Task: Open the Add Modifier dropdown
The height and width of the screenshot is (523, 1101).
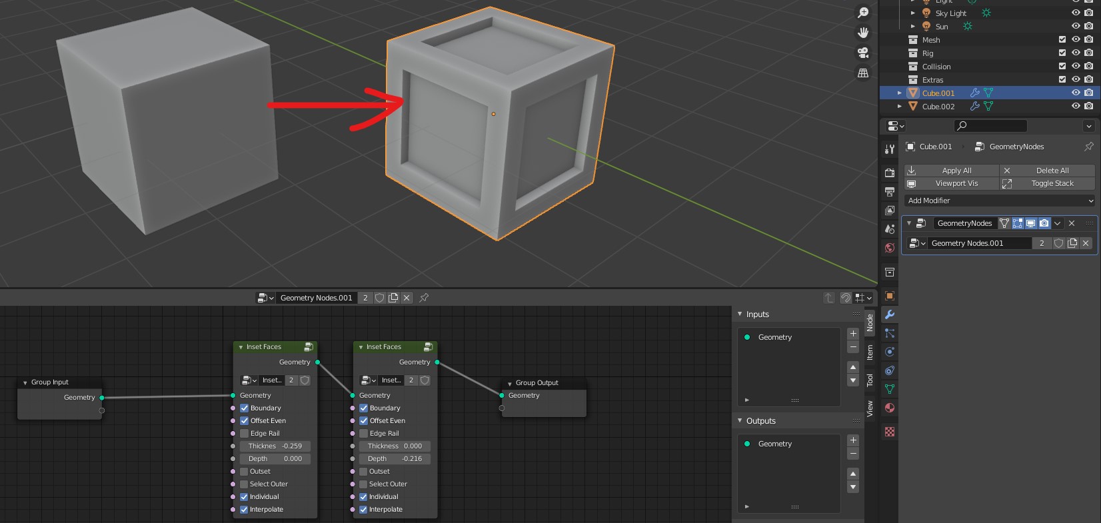Action: [x=1000, y=201]
